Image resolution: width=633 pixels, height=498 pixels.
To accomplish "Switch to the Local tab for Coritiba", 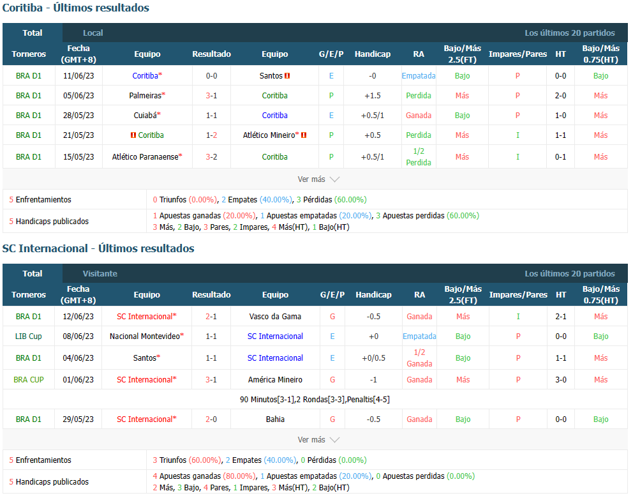I will click(93, 33).
